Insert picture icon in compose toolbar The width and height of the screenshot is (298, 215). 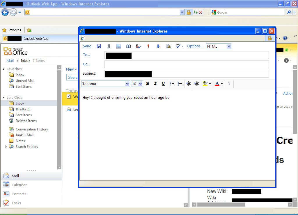[119, 46]
